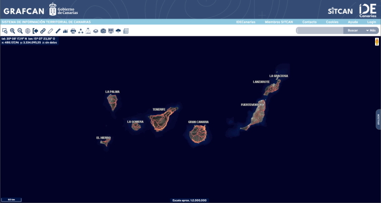
Task: Open the Ayuda help link
Action: click(353, 22)
